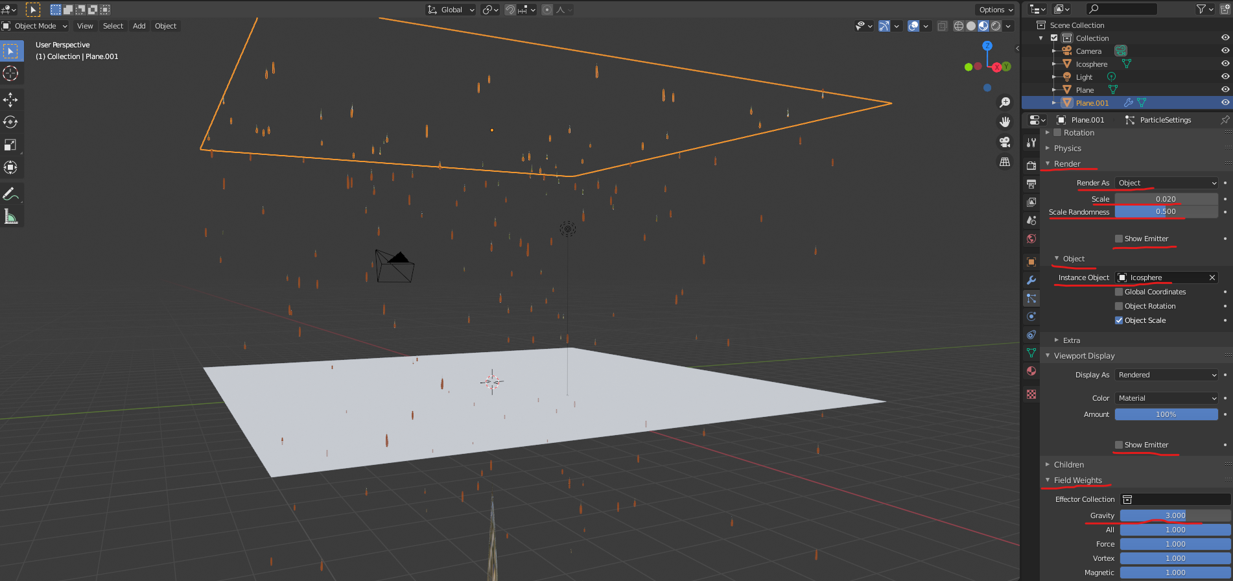Open the Object Mode dropdown
Viewport: 1233px width, 581px height.
35,26
